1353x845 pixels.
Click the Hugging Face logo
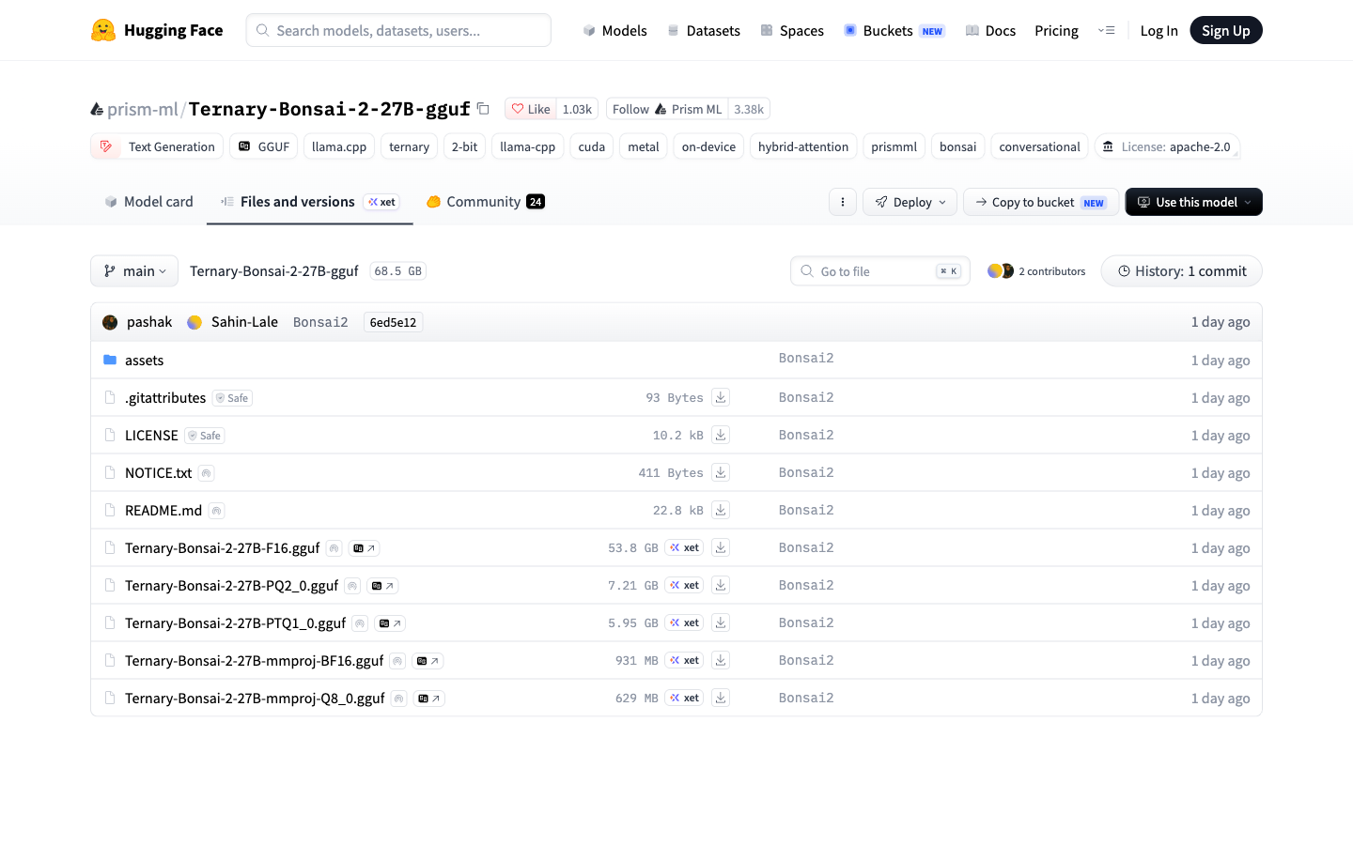click(157, 30)
